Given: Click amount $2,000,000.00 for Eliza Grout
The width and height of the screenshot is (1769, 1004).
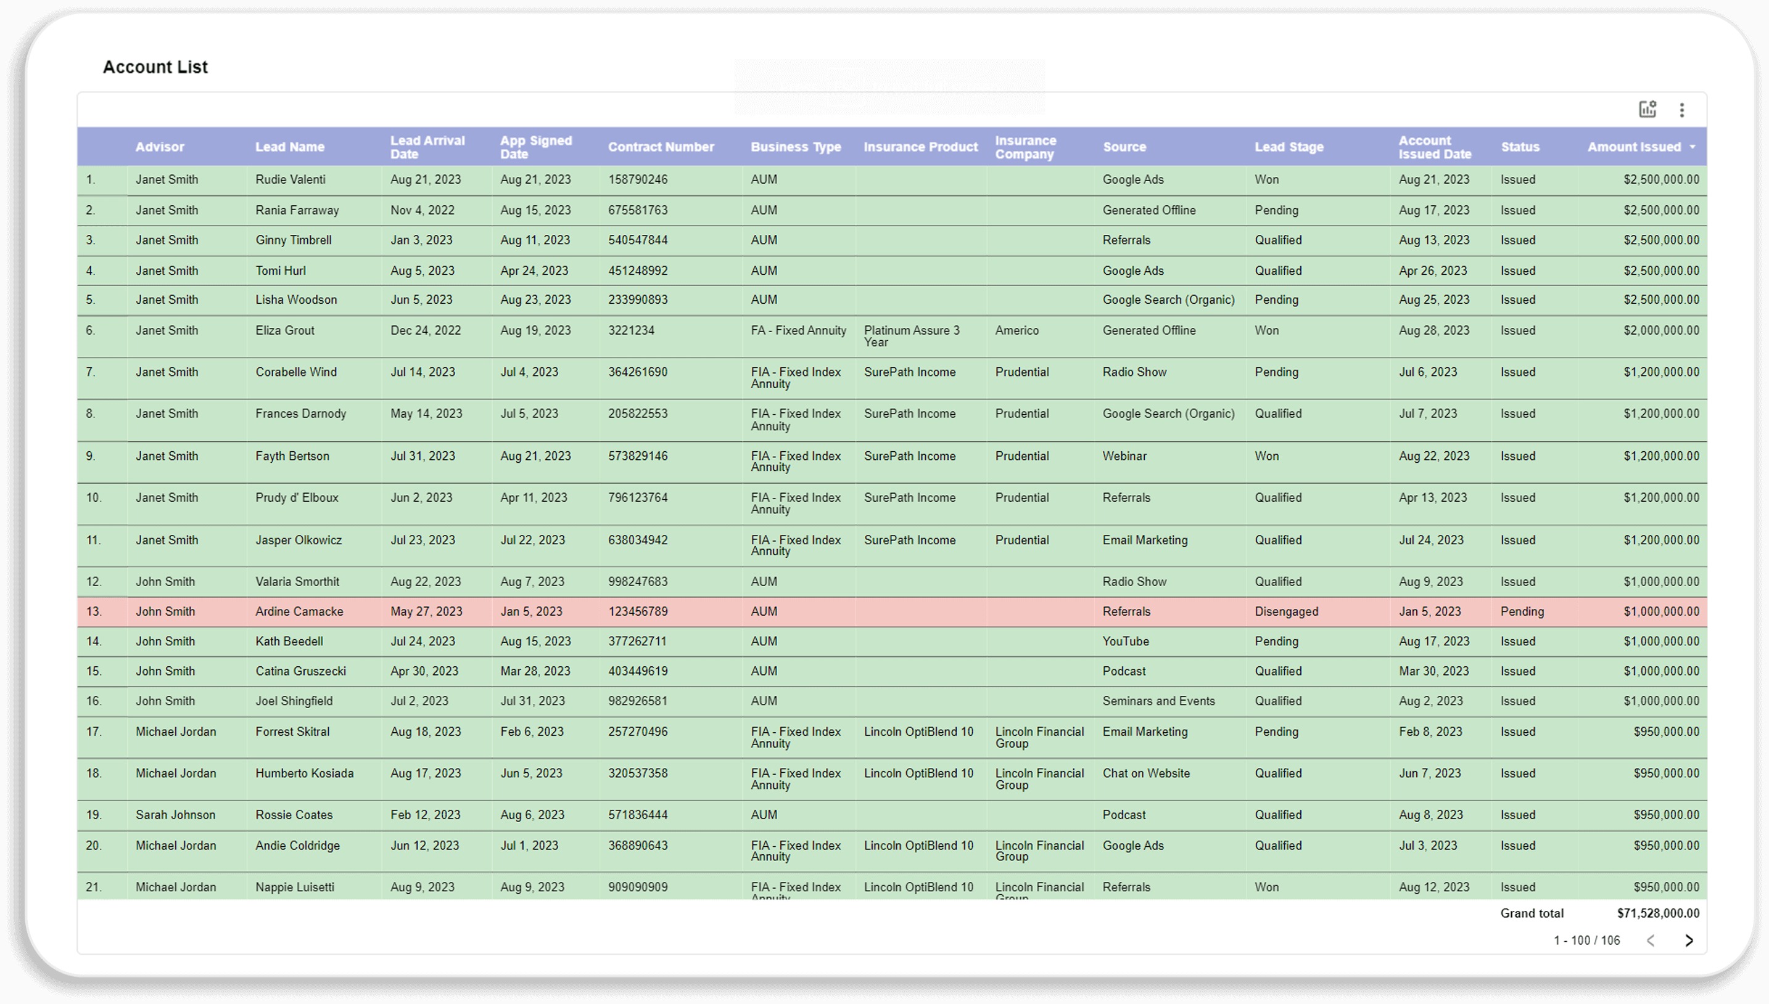Looking at the screenshot, I should point(1660,330).
